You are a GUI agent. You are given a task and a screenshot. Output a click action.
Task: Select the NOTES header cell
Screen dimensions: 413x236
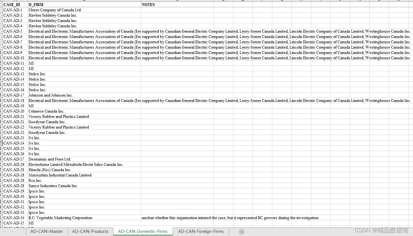click(177, 5)
